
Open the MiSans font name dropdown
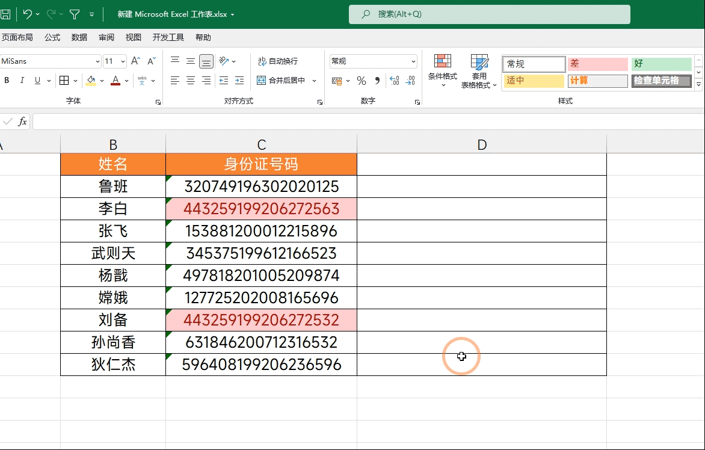click(x=97, y=61)
